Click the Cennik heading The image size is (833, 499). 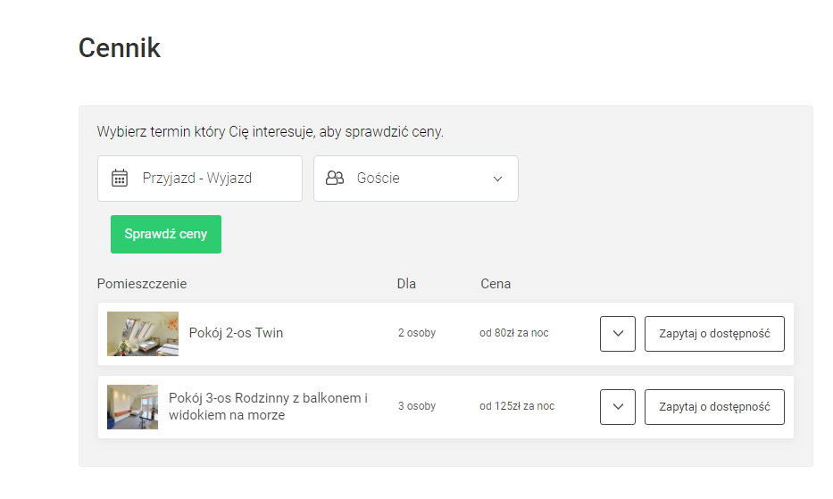120,48
